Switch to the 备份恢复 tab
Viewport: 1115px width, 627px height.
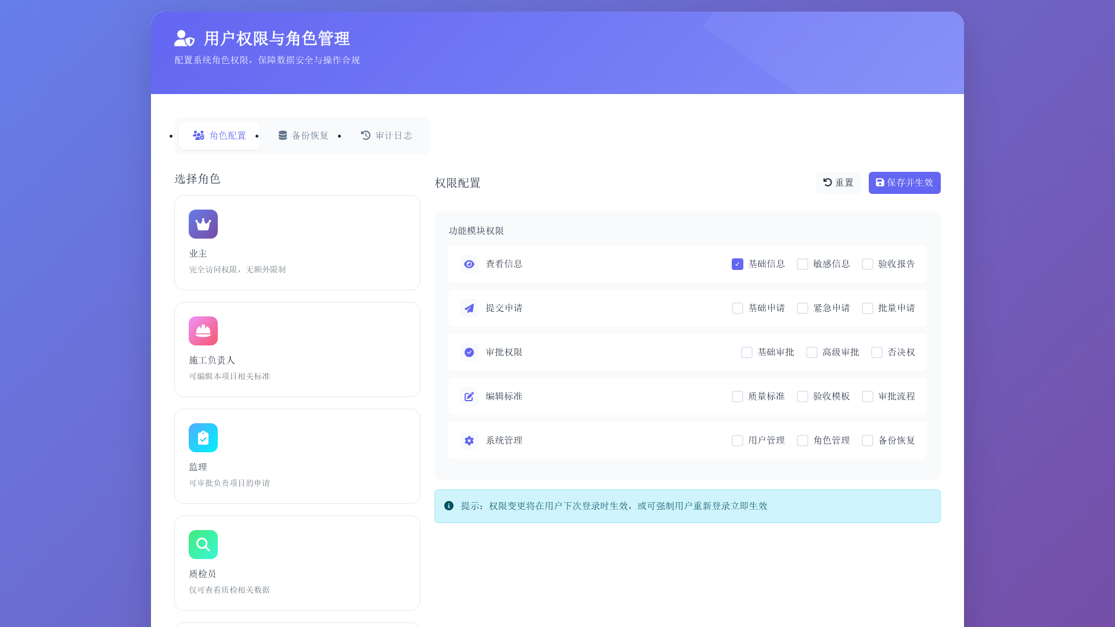[x=303, y=135]
